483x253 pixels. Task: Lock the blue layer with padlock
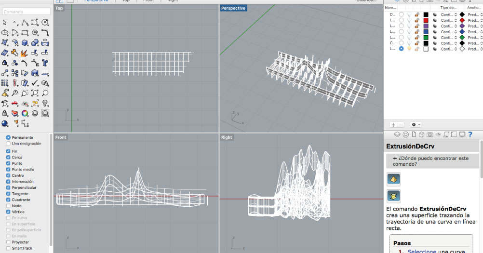tap(417, 32)
